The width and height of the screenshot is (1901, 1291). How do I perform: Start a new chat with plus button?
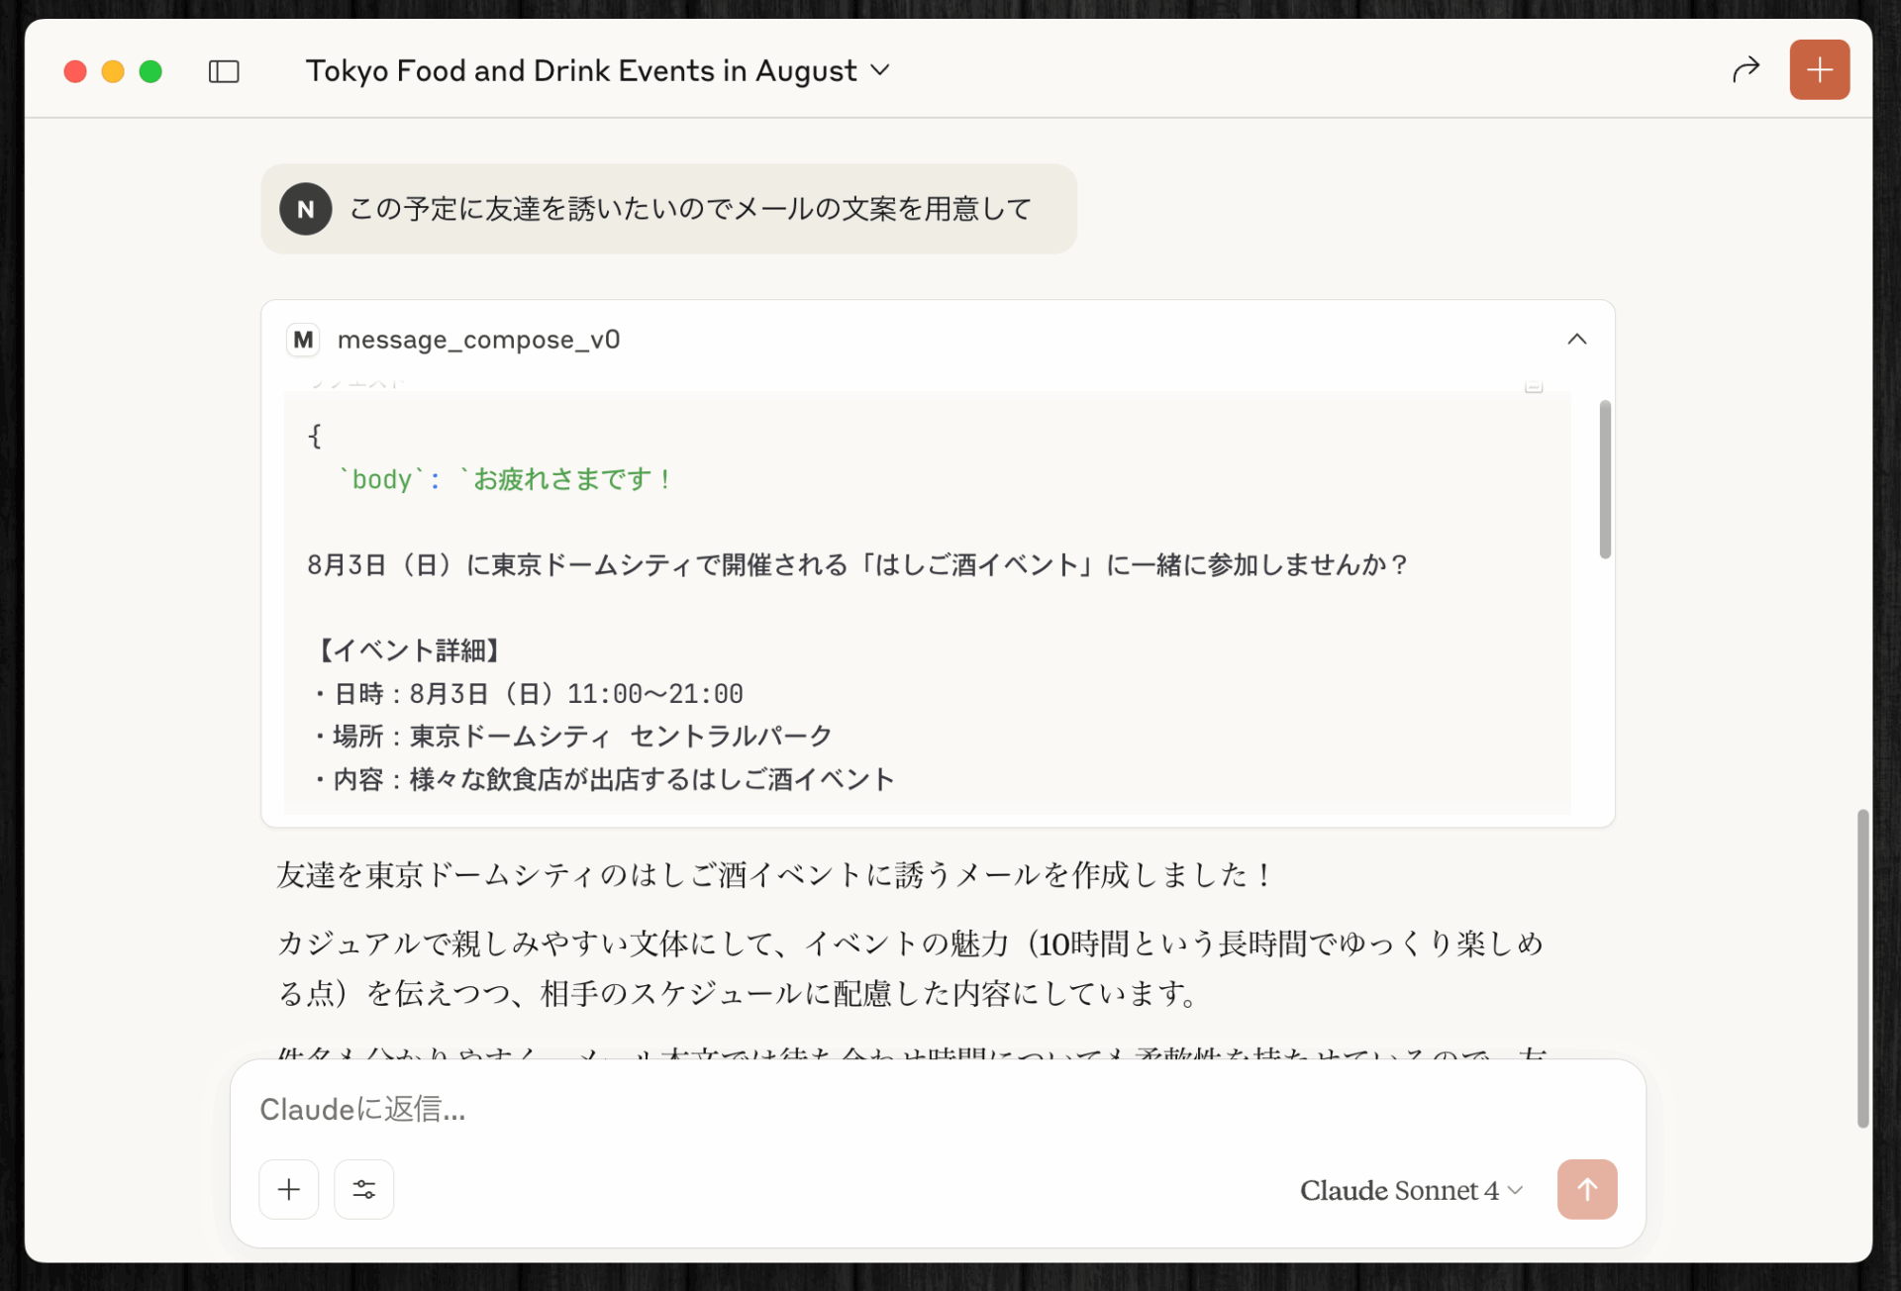coord(1819,69)
